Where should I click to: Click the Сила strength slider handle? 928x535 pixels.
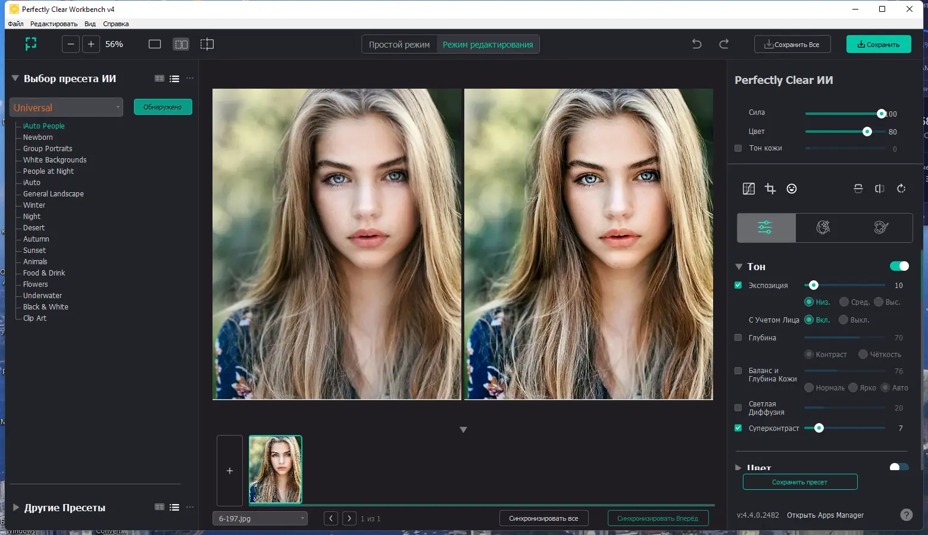(882, 114)
